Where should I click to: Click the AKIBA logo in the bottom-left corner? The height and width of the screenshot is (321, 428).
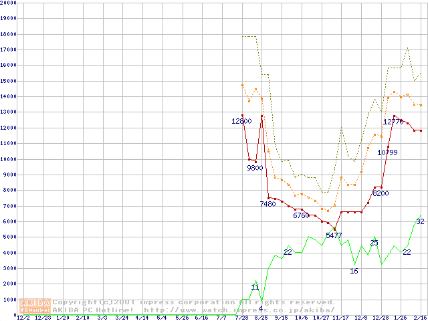click(x=35, y=306)
